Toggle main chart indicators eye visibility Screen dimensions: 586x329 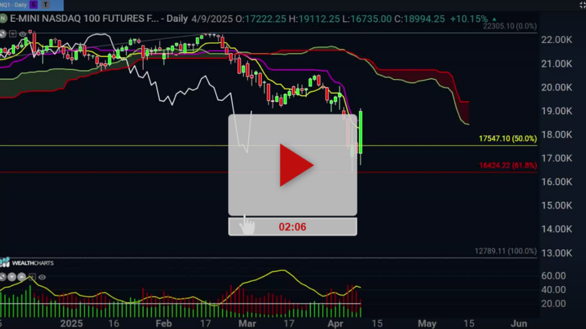[x=22, y=34]
